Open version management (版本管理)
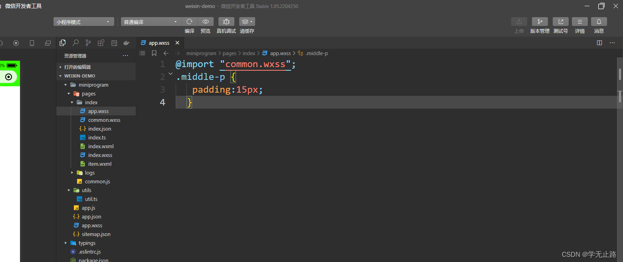Image resolution: width=623 pixels, height=262 pixels. (x=540, y=22)
